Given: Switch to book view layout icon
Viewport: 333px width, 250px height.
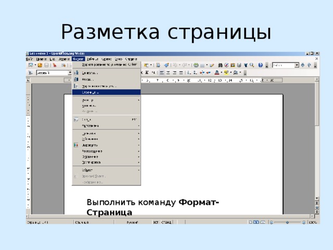Looking at the screenshot, I should click(x=263, y=222).
